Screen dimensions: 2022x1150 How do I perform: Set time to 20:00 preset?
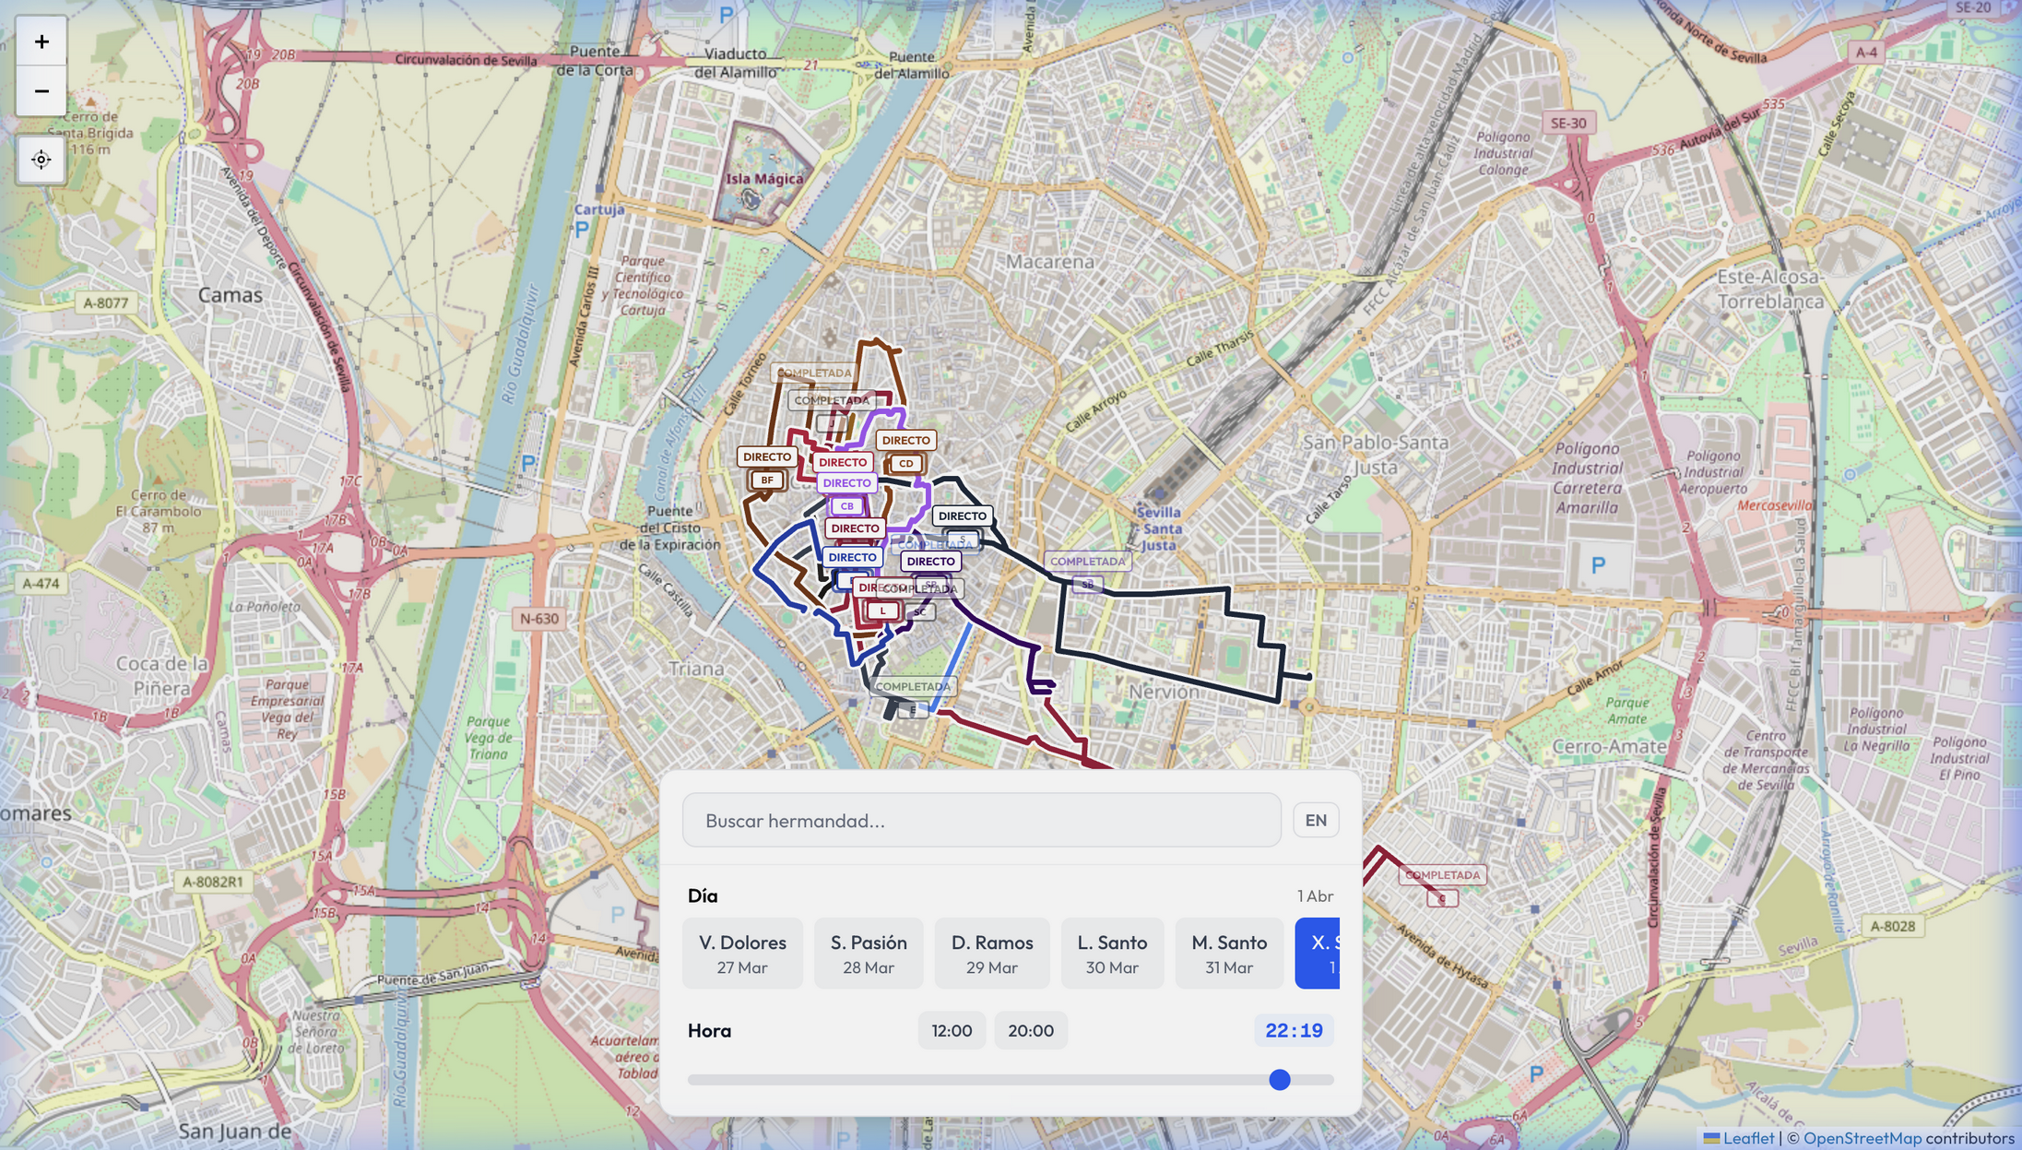click(x=1030, y=1030)
